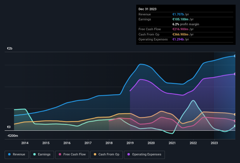Select the 2019 x-axis year label

(x=130, y=143)
